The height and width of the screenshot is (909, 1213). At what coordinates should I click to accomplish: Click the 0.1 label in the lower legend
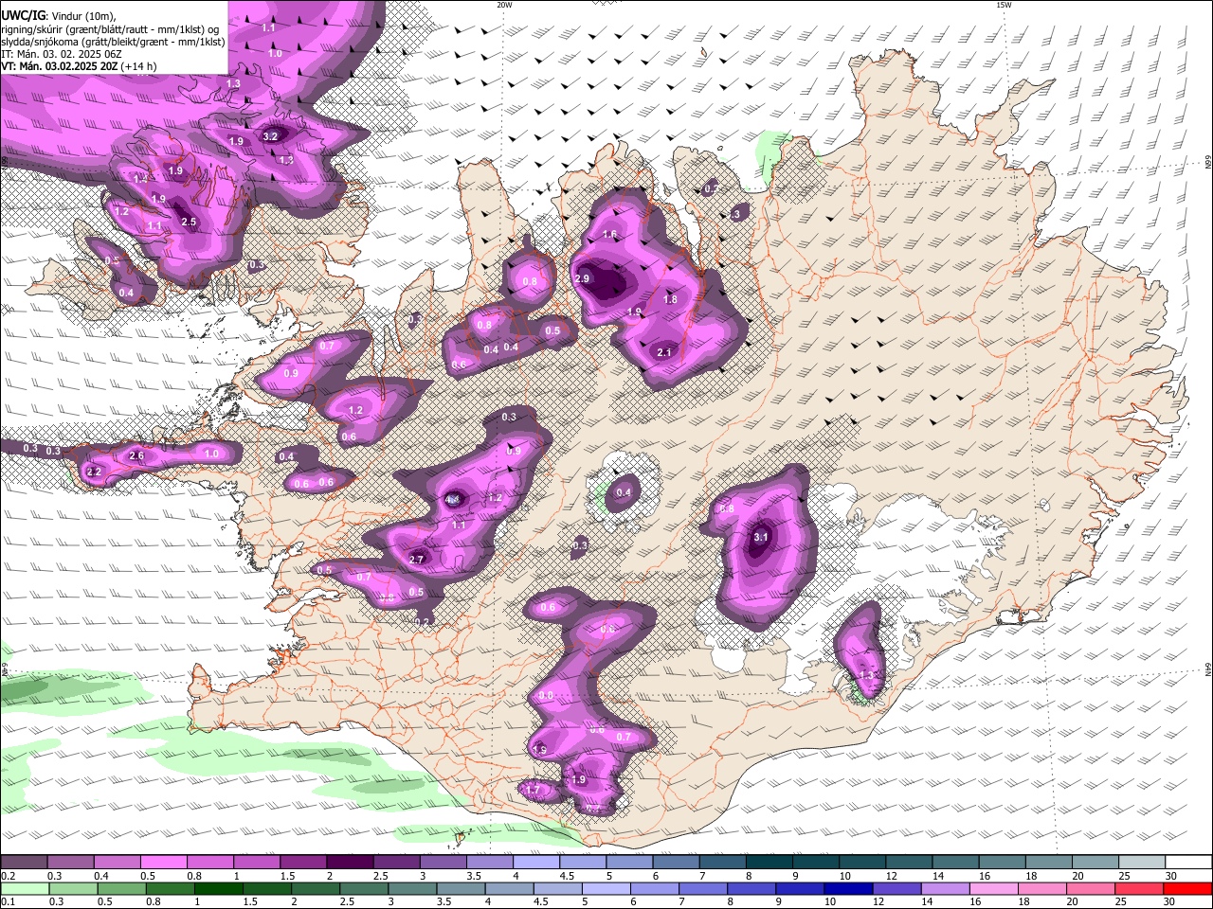(9, 901)
